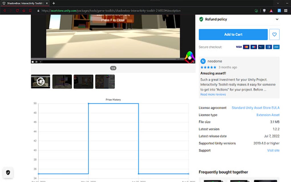Image resolution: width=291 pixels, height=182 pixels.
Task: Click the chart point at the price peak start
Action: (x=88, y=103)
